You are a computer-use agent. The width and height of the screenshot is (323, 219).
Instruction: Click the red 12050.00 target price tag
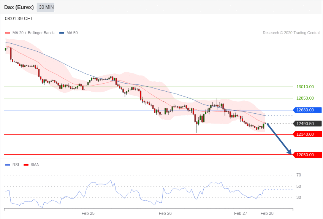click(307, 155)
